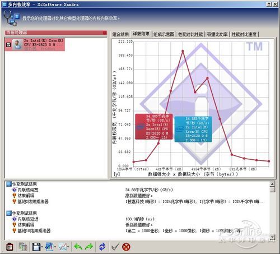This screenshot has width=280, height=254.
Task: Click the 低指数值更好 text
Action: coord(139,225)
